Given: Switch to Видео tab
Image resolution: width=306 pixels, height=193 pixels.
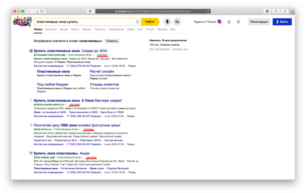Looking at the screenshot, I should [64, 29].
